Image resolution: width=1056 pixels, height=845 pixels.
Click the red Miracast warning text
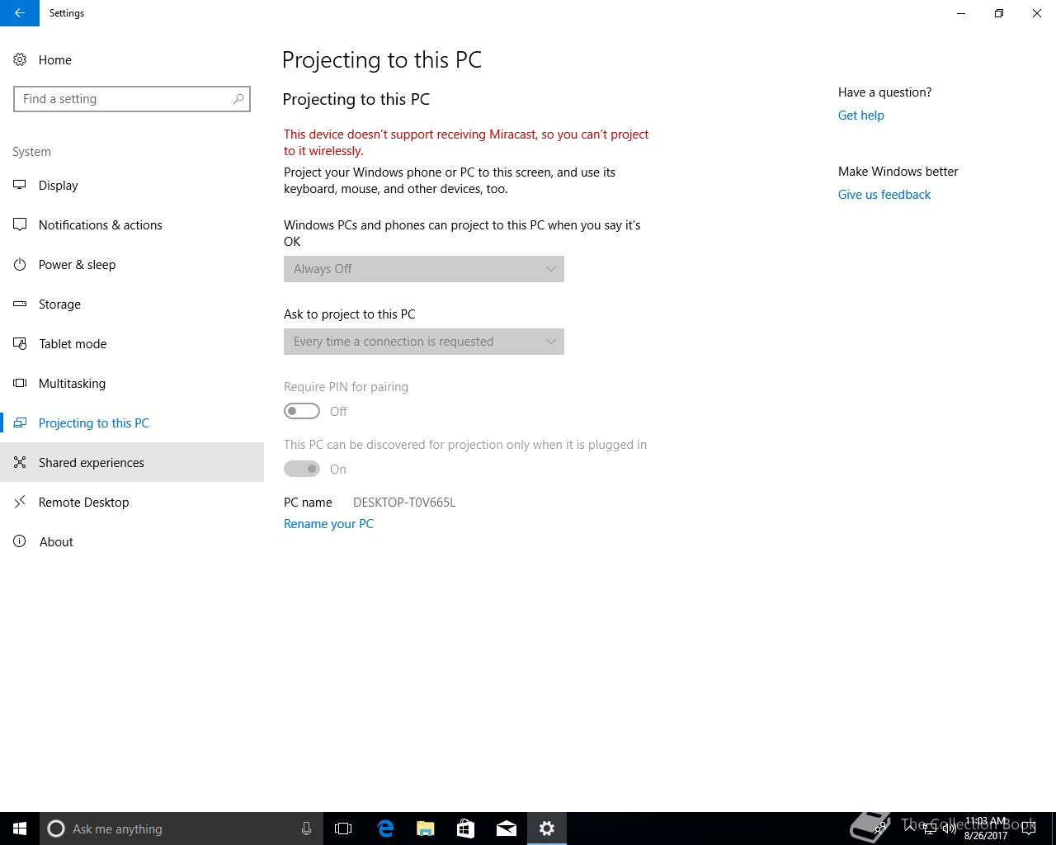[x=466, y=143]
